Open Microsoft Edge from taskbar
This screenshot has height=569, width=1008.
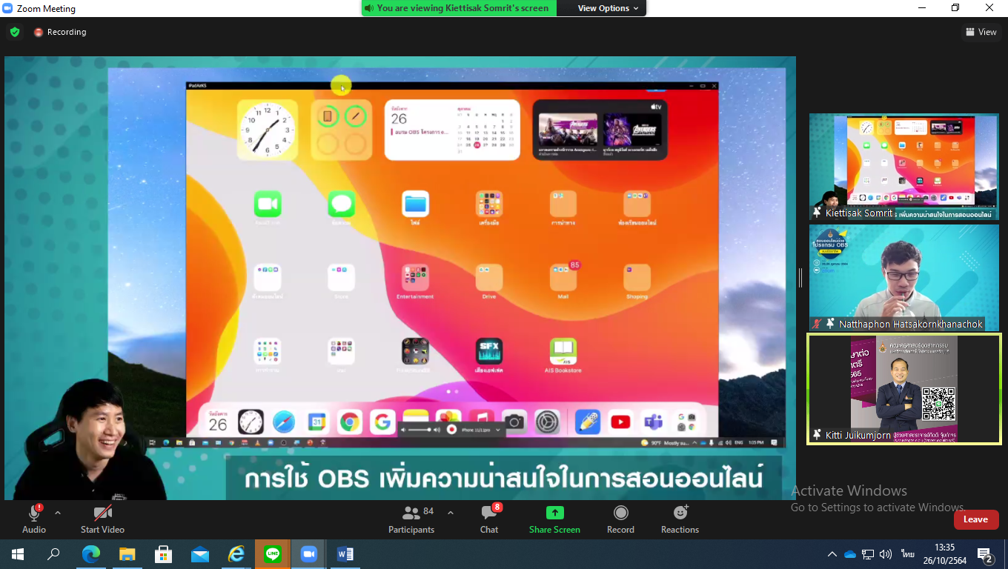pos(90,554)
